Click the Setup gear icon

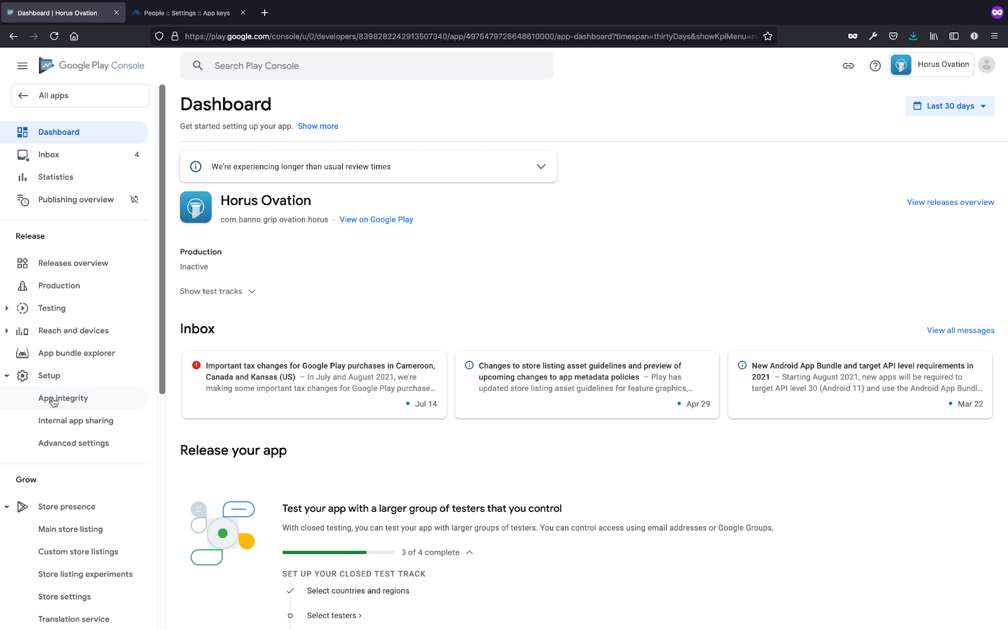pos(23,375)
